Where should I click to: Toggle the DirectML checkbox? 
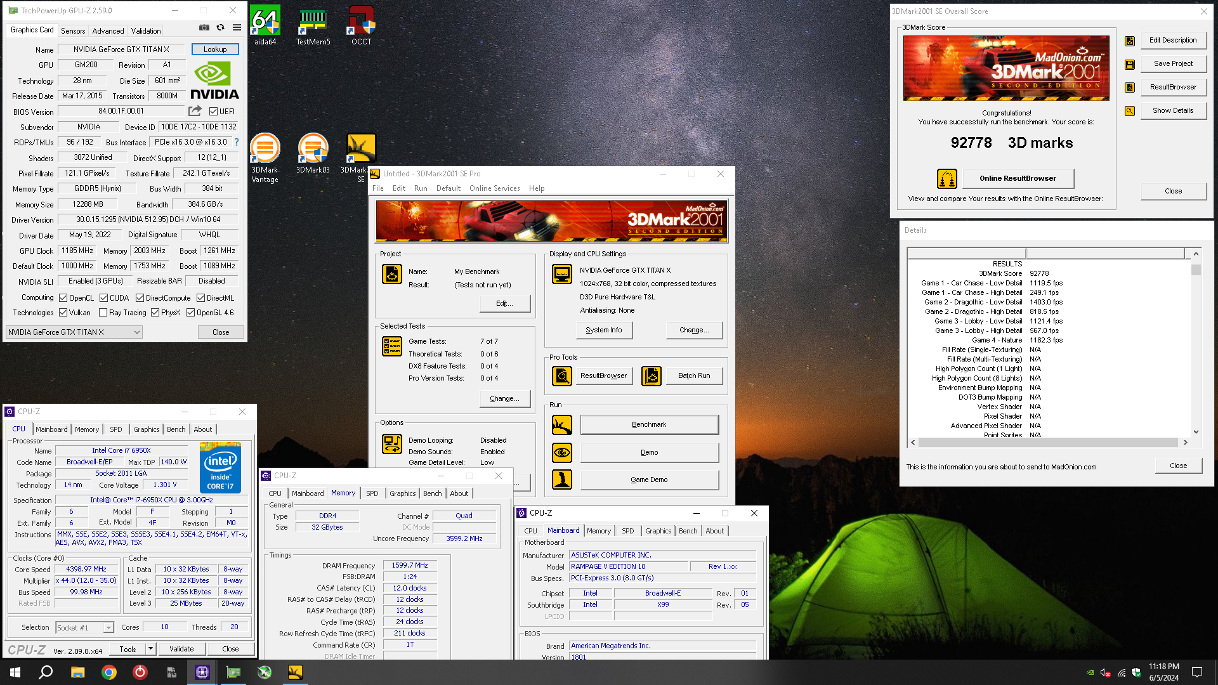pos(200,298)
